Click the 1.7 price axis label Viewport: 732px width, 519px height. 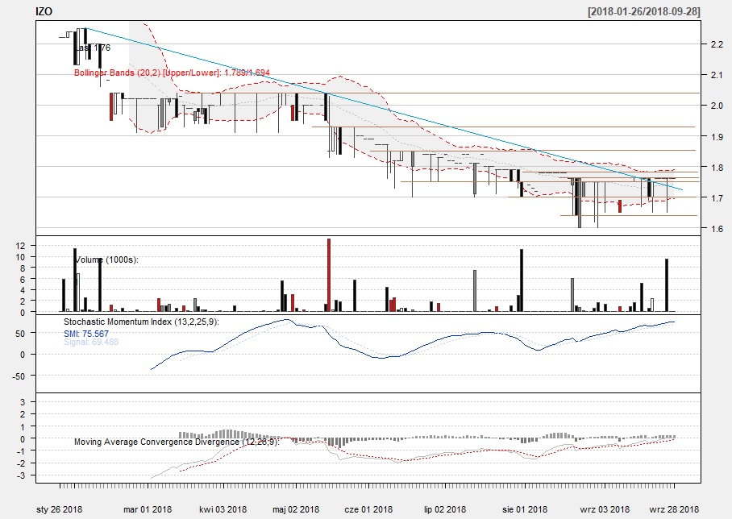pyautogui.click(x=717, y=198)
